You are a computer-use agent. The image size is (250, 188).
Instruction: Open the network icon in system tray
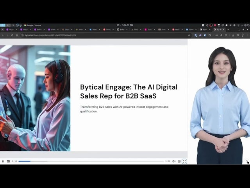click(x=238, y=25)
